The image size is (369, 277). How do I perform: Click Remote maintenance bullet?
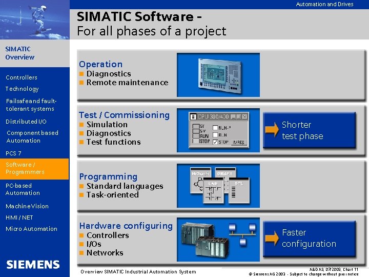coord(127,83)
